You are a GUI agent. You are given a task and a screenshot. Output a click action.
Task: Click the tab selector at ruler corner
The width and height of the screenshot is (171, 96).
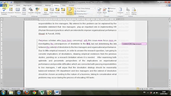[x=2, y=19]
